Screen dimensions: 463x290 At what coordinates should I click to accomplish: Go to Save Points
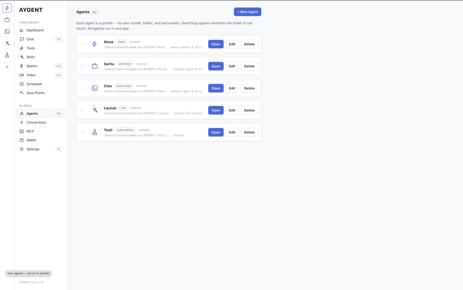(x=41, y=93)
